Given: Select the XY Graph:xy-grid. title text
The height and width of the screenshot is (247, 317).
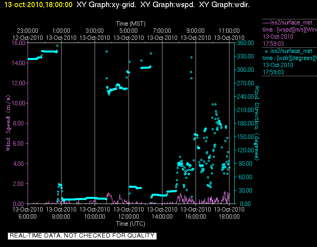Looking at the screenshot, I should click(106, 5).
